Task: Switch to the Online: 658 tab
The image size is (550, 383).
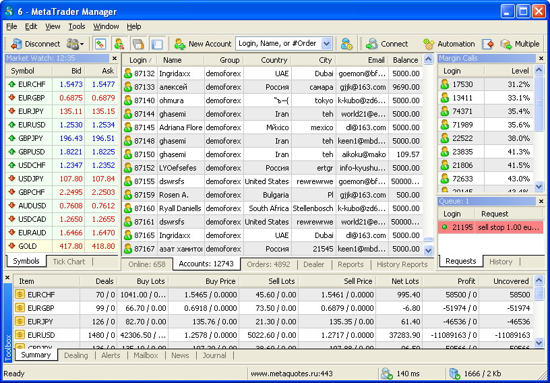Action: pos(147,264)
